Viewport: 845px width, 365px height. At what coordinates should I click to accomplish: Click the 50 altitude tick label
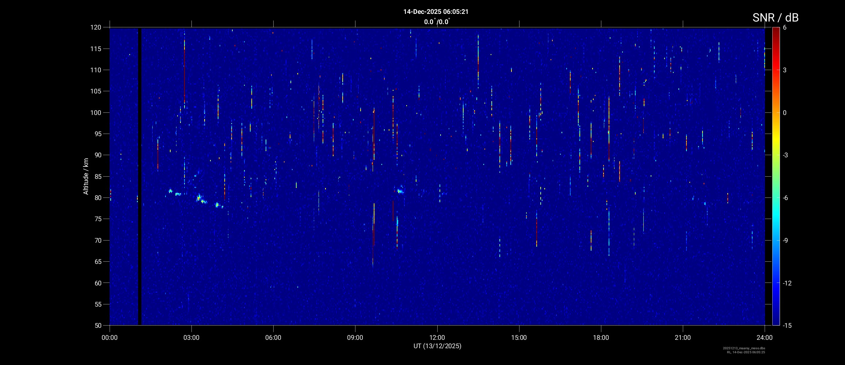pos(97,326)
